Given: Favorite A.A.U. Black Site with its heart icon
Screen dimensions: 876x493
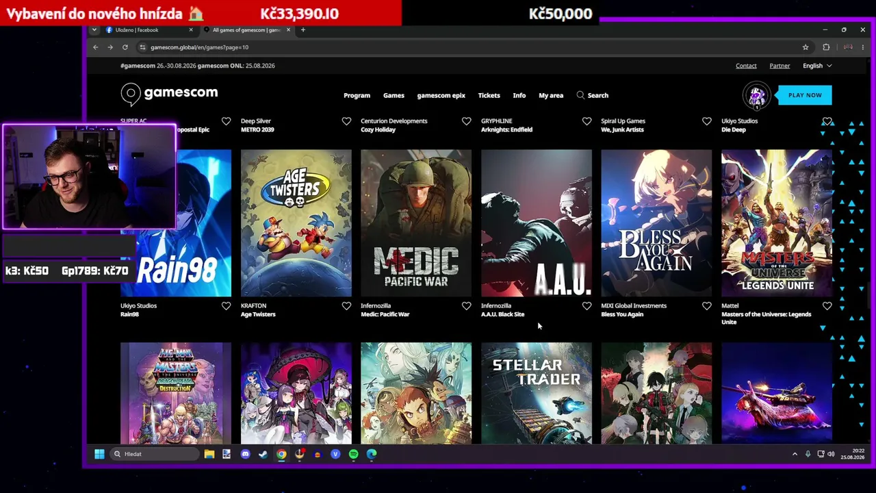Looking at the screenshot, I should 587,306.
